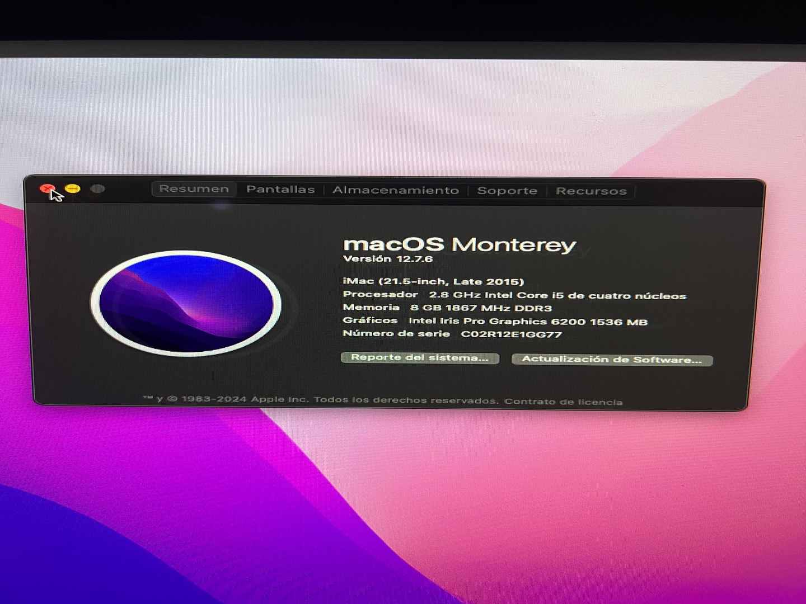Click the Número de serie label
This screenshot has width=806, height=604.
[x=396, y=334]
